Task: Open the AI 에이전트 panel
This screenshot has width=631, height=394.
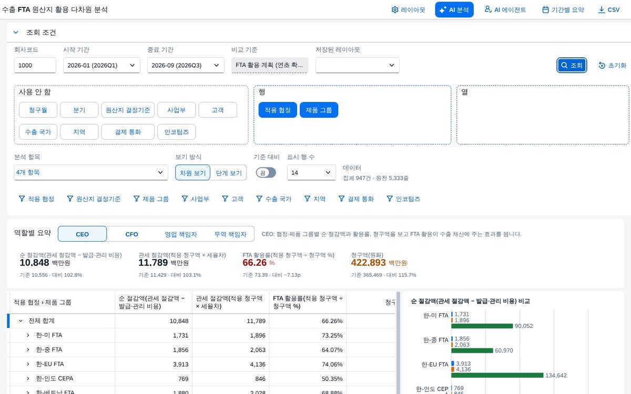Action: [505, 9]
